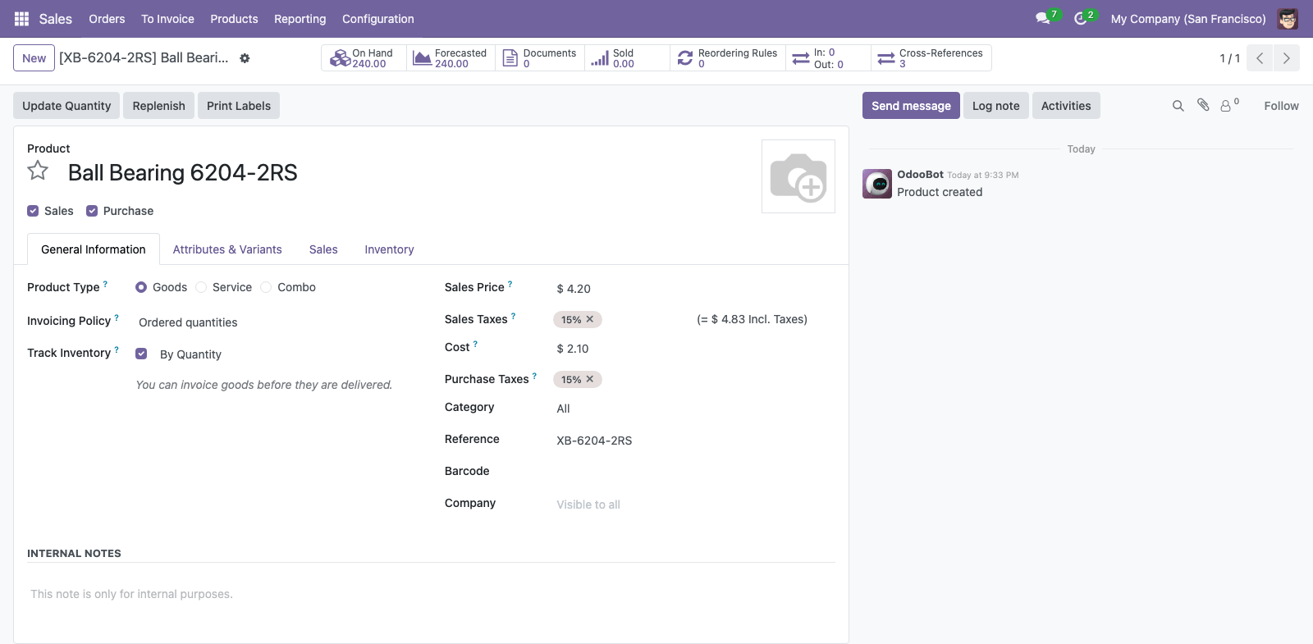Search chatter messages with magnifier icon
The image size is (1313, 644).
click(1178, 106)
